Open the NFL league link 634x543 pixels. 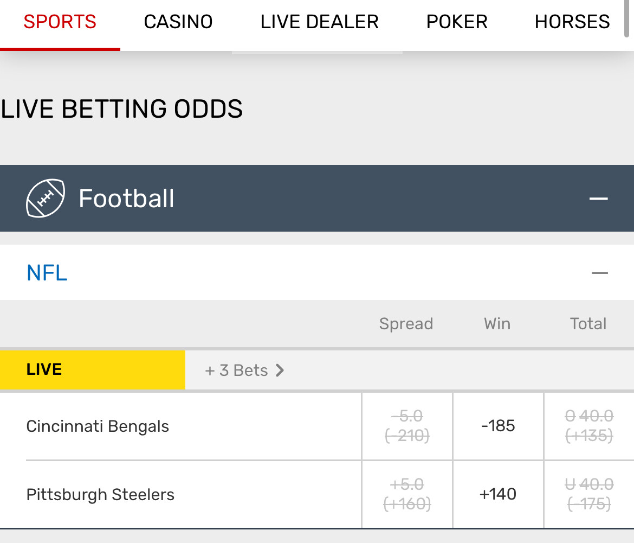click(47, 273)
